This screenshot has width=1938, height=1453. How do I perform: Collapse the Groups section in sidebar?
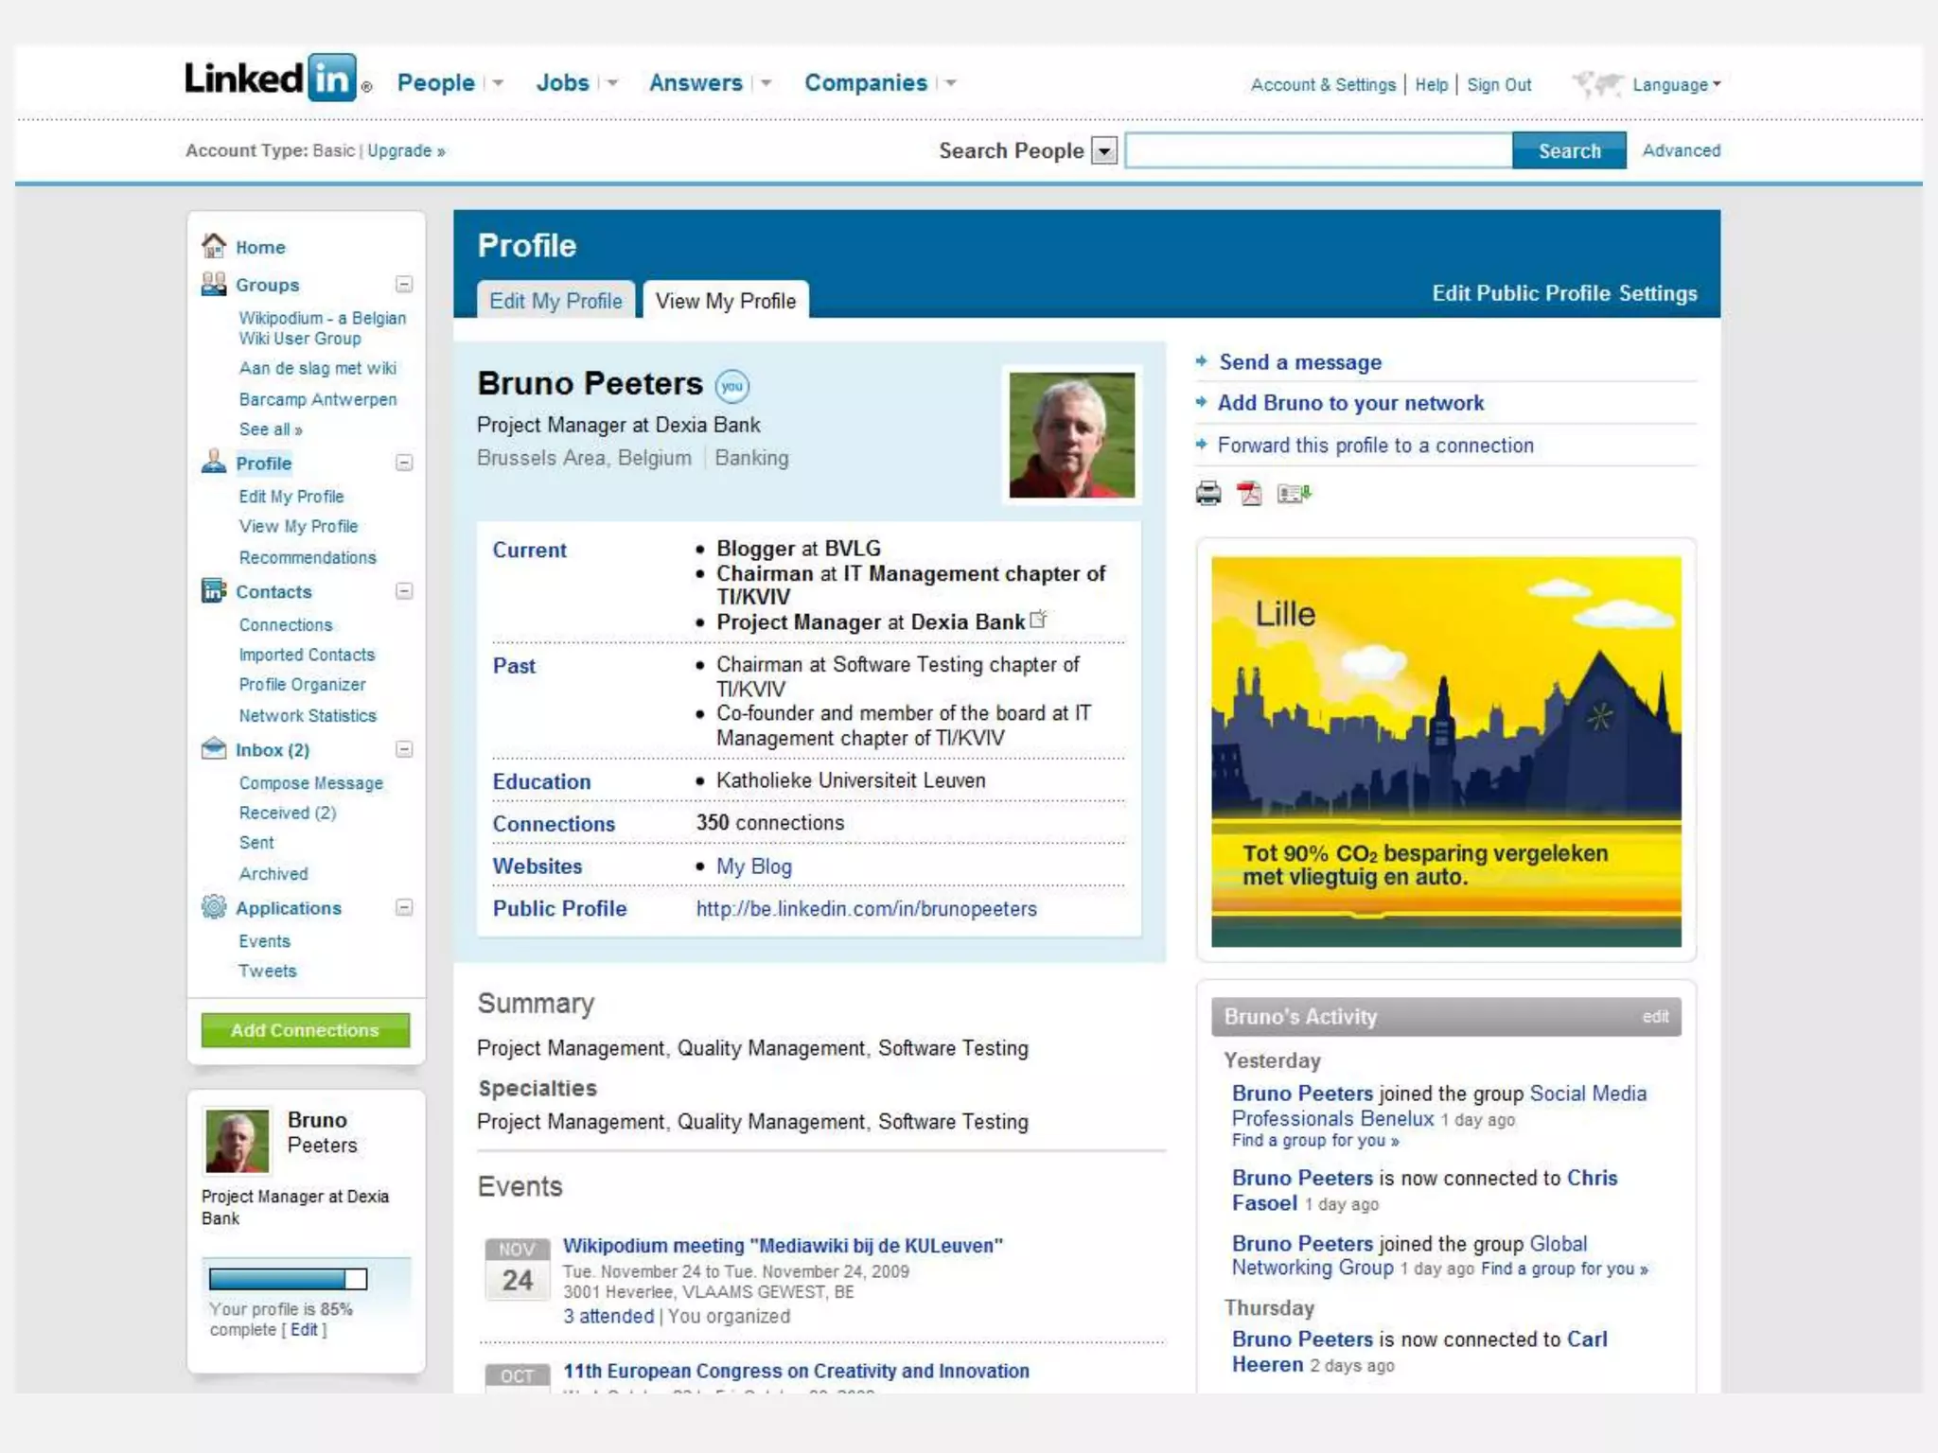[404, 285]
